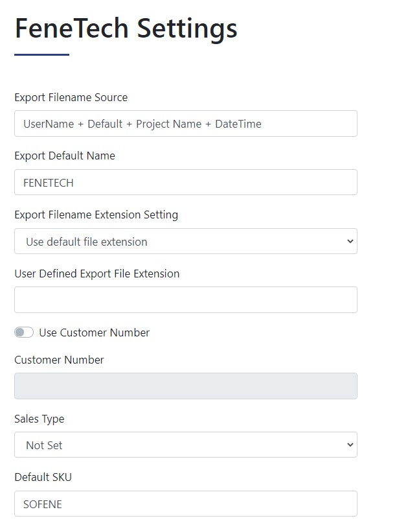The image size is (397, 525).
Task: Click the User Defined Export File Extension field
Action: (186, 300)
